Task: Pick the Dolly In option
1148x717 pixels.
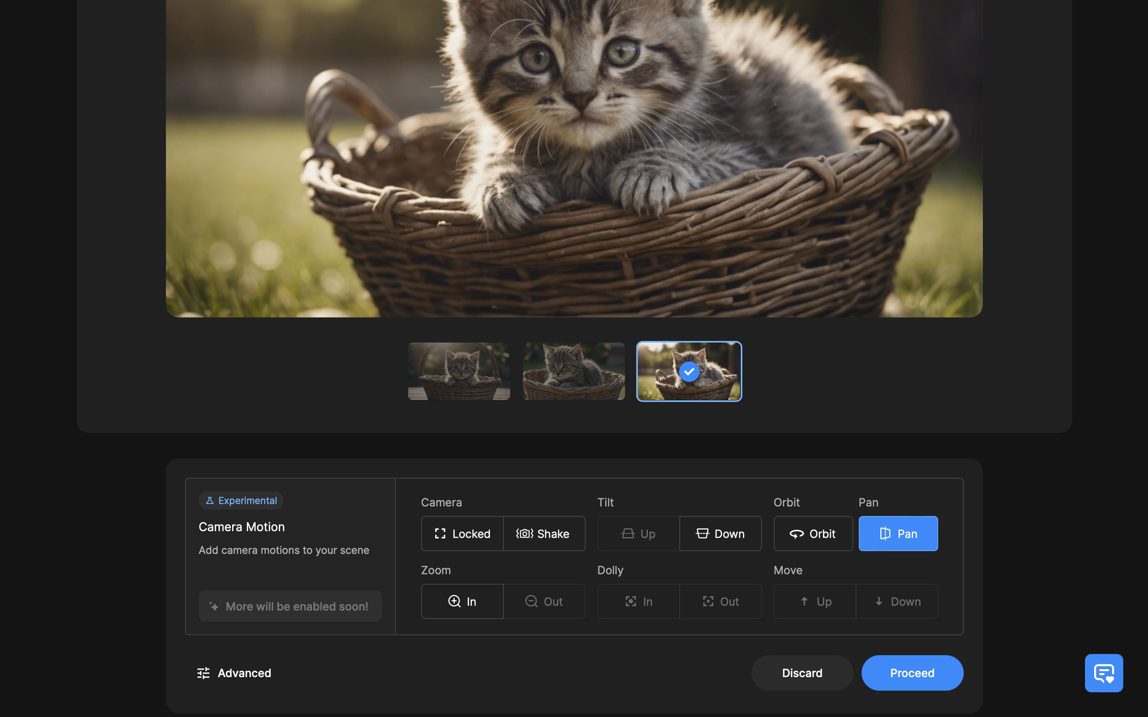Action: click(638, 601)
